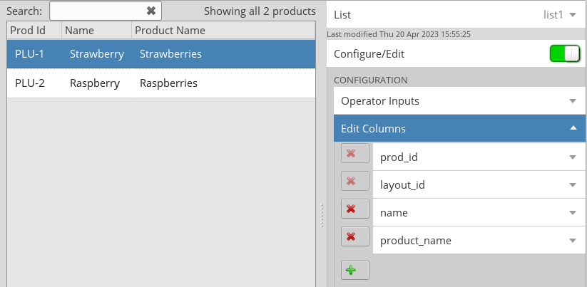Open the product_name column dropdown

tap(479, 240)
